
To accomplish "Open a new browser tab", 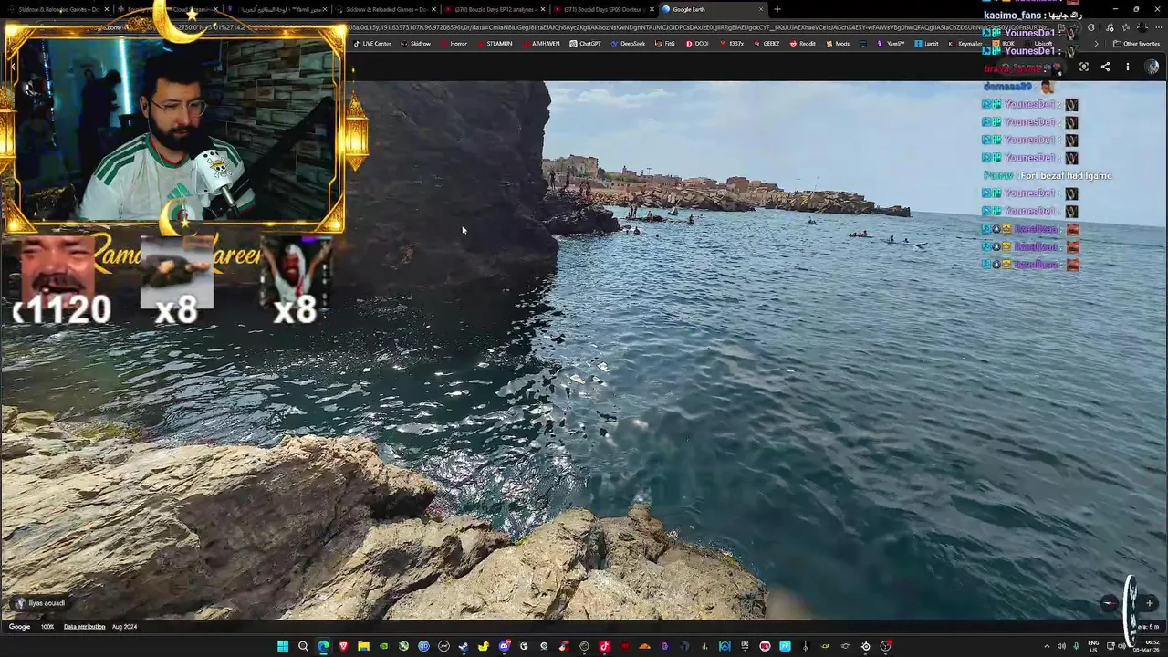I will [777, 9].
